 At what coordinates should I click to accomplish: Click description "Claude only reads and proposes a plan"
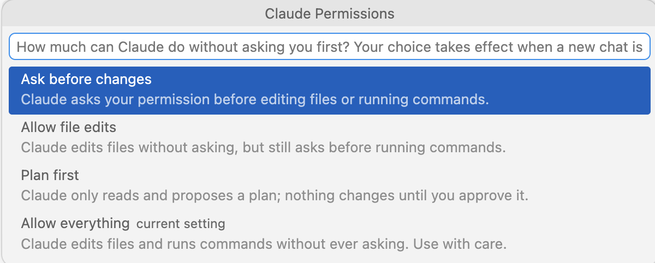pos(275,195)
